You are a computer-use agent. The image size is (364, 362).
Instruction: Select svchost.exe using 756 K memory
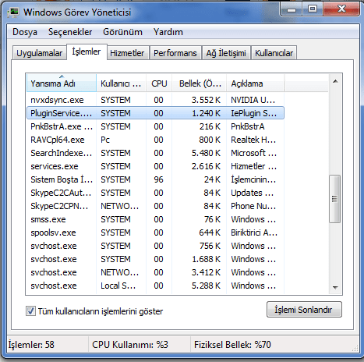(x=155, y=246)
